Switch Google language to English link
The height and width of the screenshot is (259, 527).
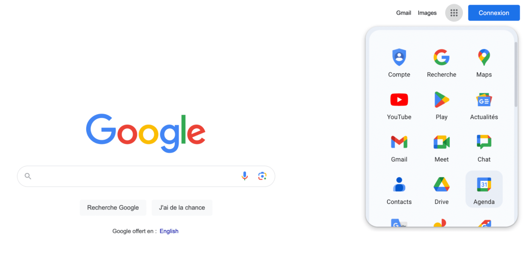(169, 231)
